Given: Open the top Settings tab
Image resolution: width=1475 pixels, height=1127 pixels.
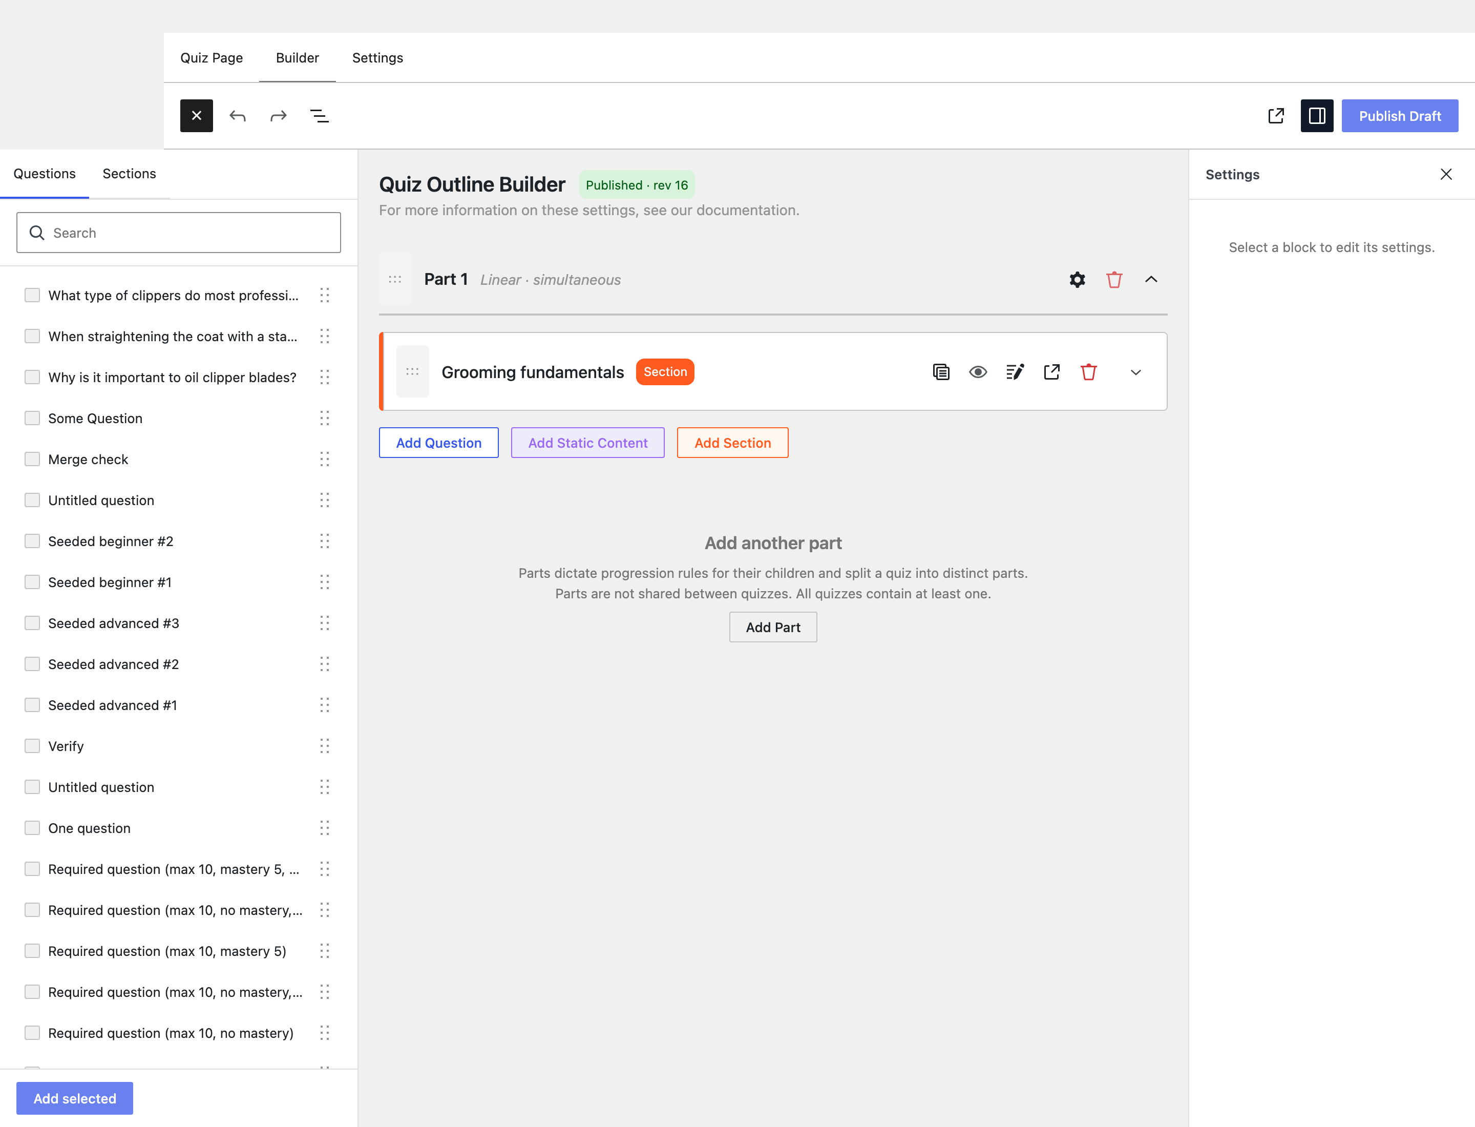Looking at the screenshot, I should click(x=377, y=58).
